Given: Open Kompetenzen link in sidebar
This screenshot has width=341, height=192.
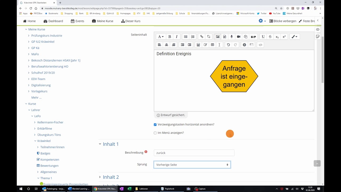Looking at the screenshot, I should 50,159.
